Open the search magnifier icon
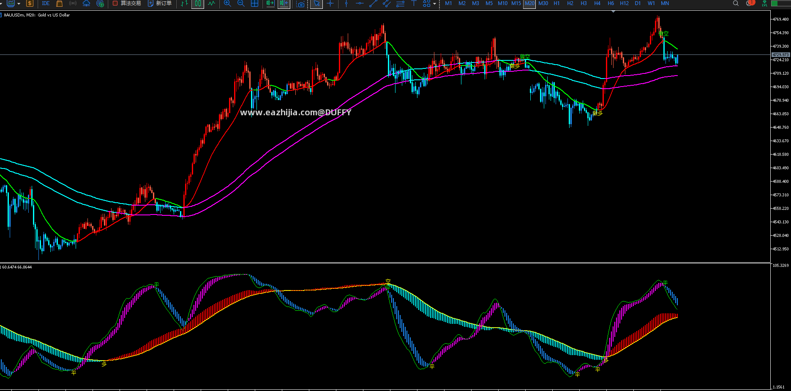The width and height of the screenshot is (791, 391). click(x=736, y=3)
